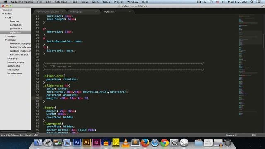Viewport: 265px width, 149px height.
Task: Close the random_images.php tab
Action: click(x=63, y=12)
